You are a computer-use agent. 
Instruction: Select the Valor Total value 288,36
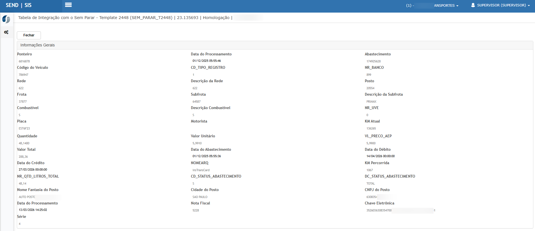coord(23,157)
